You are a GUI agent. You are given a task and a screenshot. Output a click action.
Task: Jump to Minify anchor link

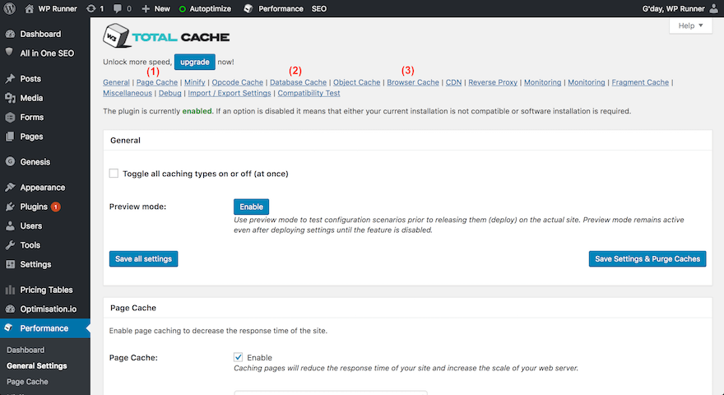point(195,82)
